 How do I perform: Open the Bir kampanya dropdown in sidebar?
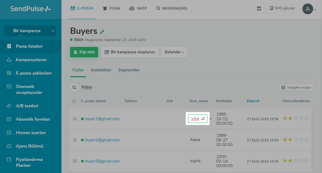tap(30, 31)
